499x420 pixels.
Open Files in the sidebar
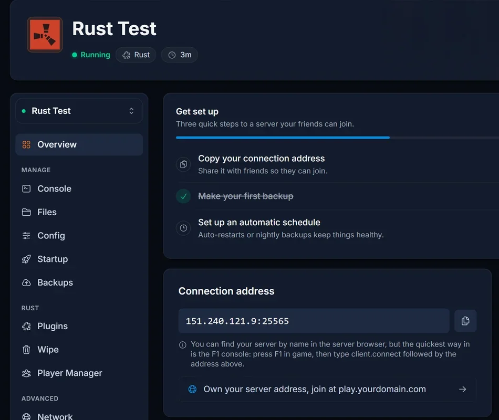[79, 212]
